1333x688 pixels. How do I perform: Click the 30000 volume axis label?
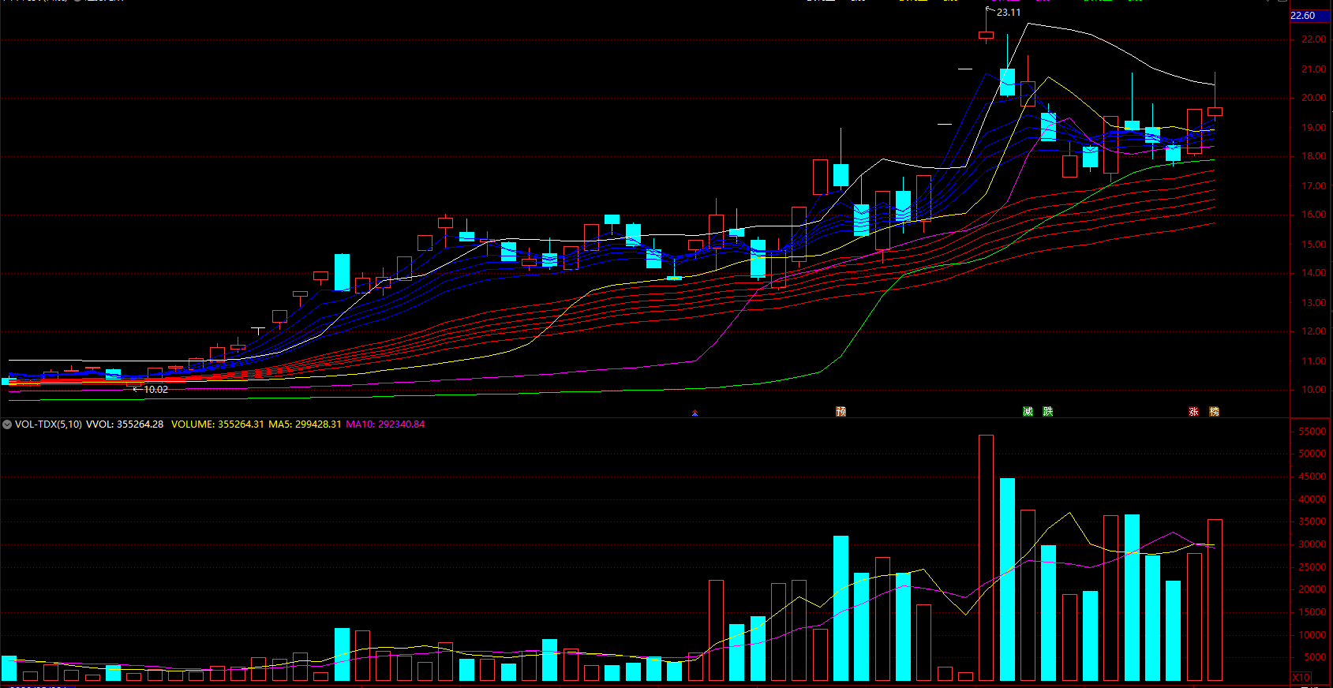1312,544
